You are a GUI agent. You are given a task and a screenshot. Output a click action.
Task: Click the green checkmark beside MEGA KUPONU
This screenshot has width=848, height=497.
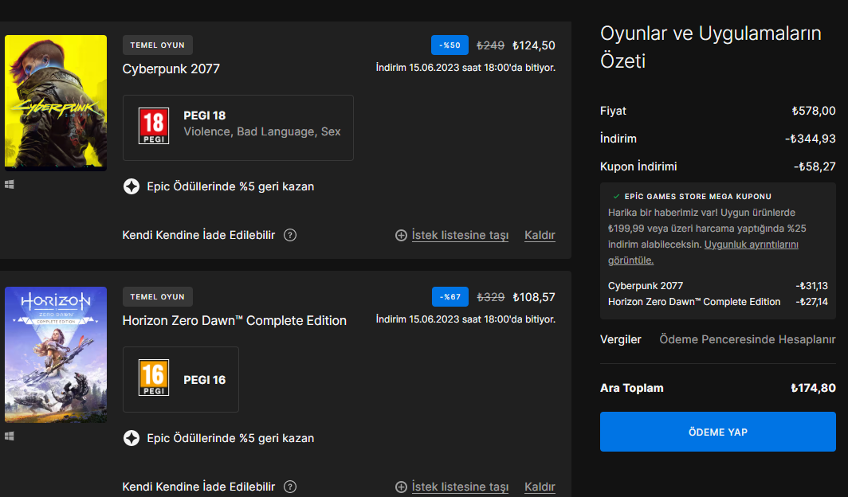coord(616,197)
